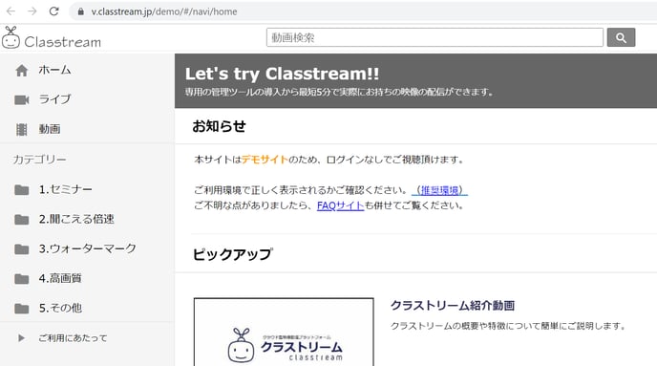
Task: Open the FAQサイト link
Action: (340, 205)
